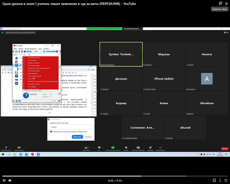Click the microphone icon in Soundpad toolbar
The image size is (230, 184).
(x=19, y=52)
